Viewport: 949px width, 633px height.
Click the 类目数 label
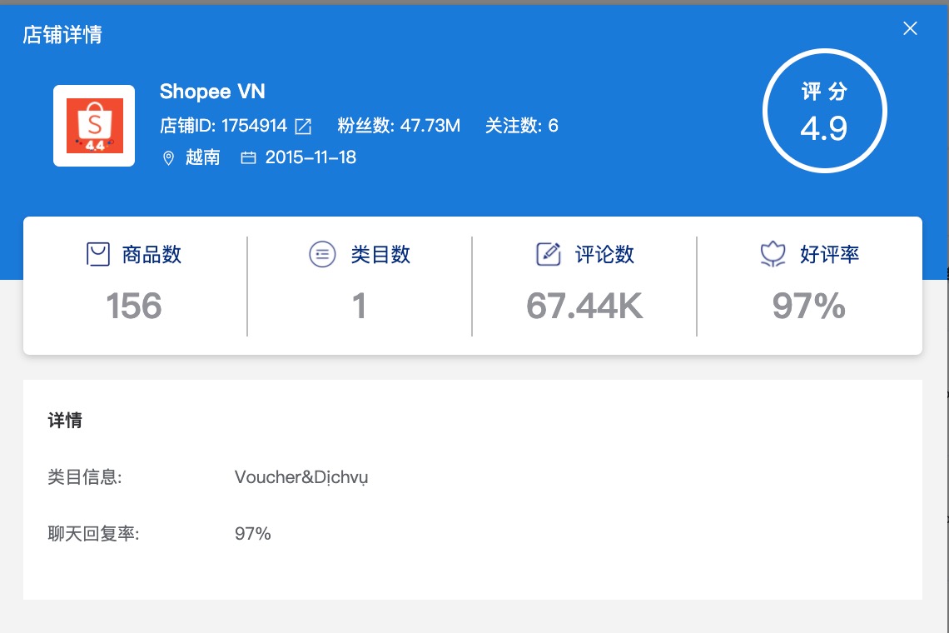coord(380,254)
